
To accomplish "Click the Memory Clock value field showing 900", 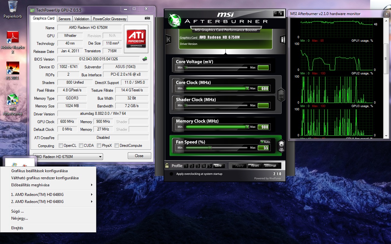I will tap(263, 127).
